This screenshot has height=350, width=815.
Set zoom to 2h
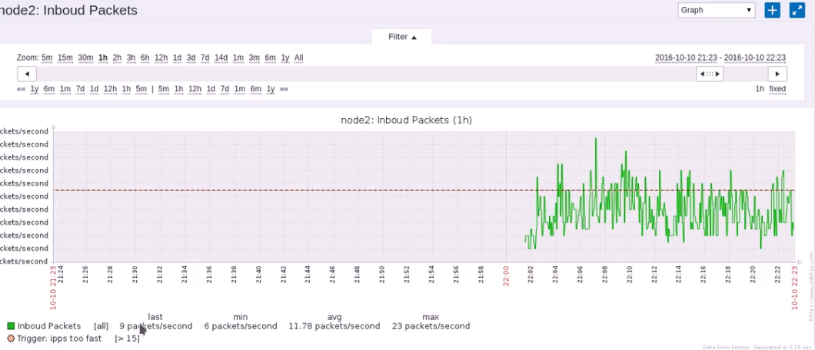pos(117,58)
